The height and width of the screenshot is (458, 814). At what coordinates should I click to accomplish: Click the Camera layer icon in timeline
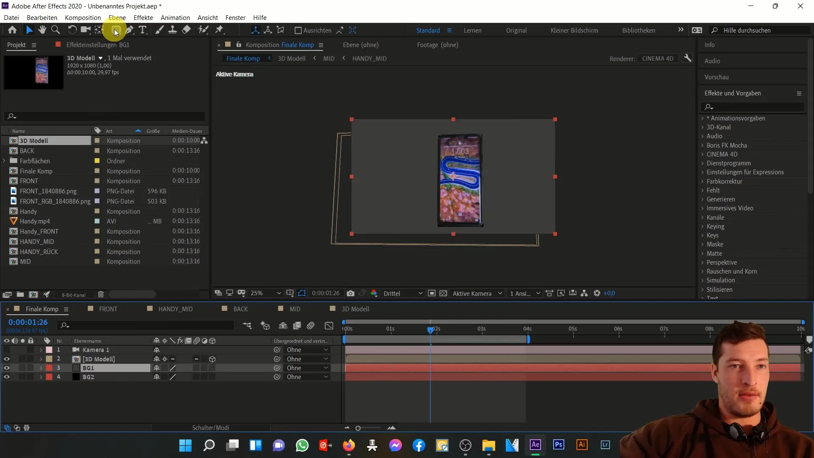pos(76,349)
